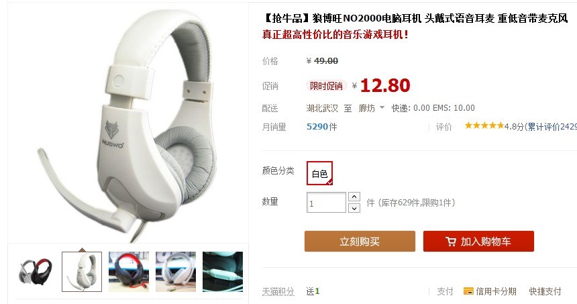Increase quantity with the up arrow
The height and width of the screenshot is (304, 577).
pos(354,197)
